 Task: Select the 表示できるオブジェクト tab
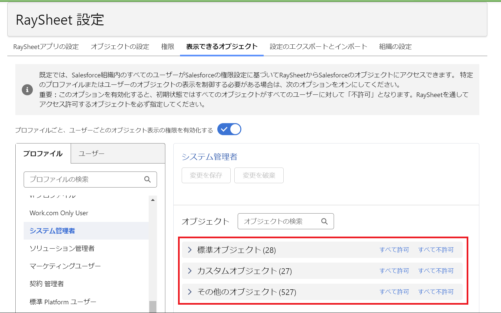click(x=222, y=47)
